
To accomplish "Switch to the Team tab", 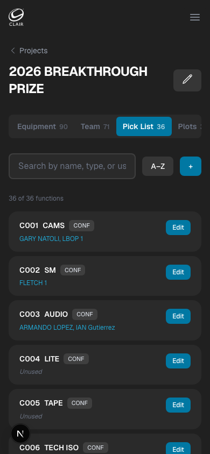I will (95, 126).
